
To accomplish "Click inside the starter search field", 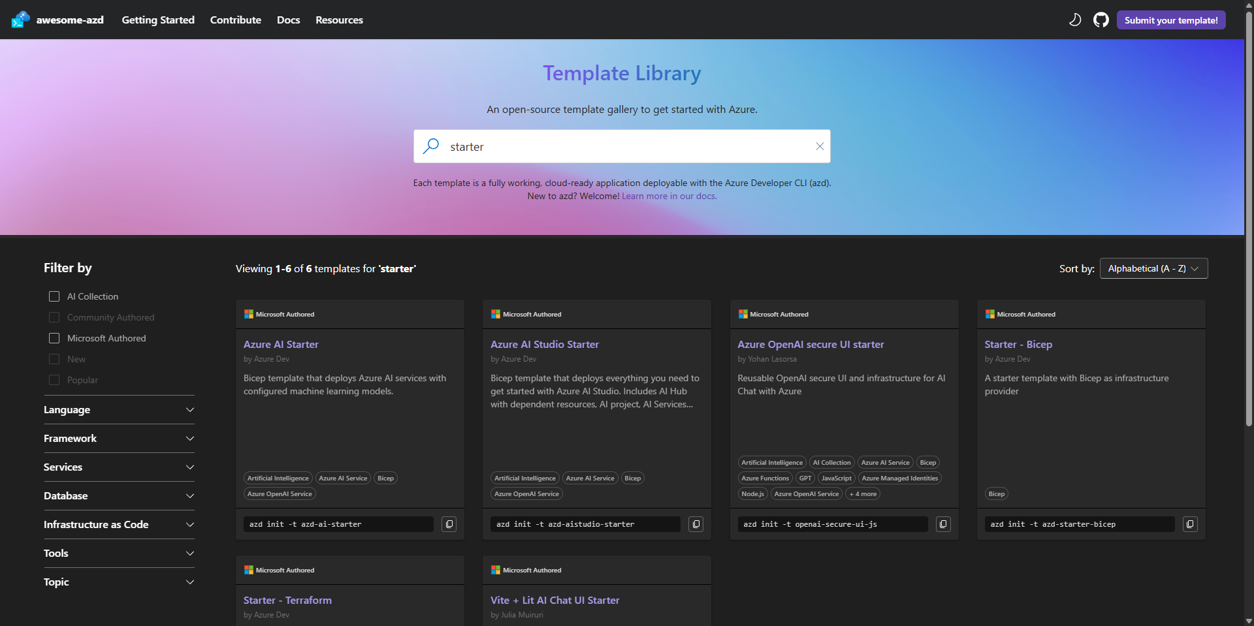I will [x=620, y=146].
